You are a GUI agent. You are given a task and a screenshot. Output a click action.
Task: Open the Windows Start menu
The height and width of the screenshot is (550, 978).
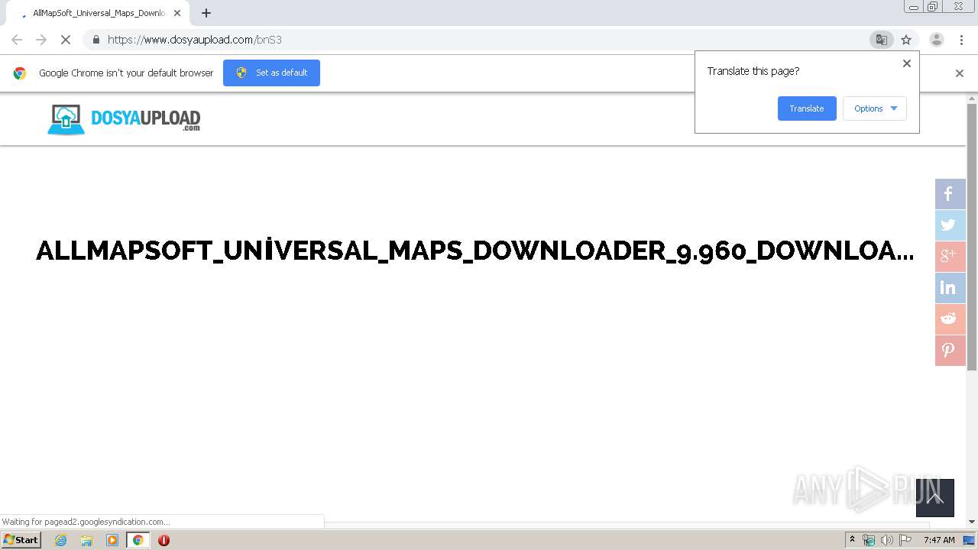pyautogui.click(x=21, y=540)
